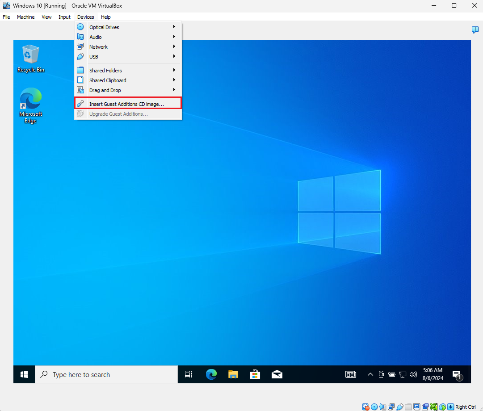Click the recording status bar icon
The image size is (483, 411).
click(425, 407)
